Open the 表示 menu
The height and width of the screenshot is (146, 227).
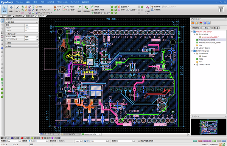35,2
